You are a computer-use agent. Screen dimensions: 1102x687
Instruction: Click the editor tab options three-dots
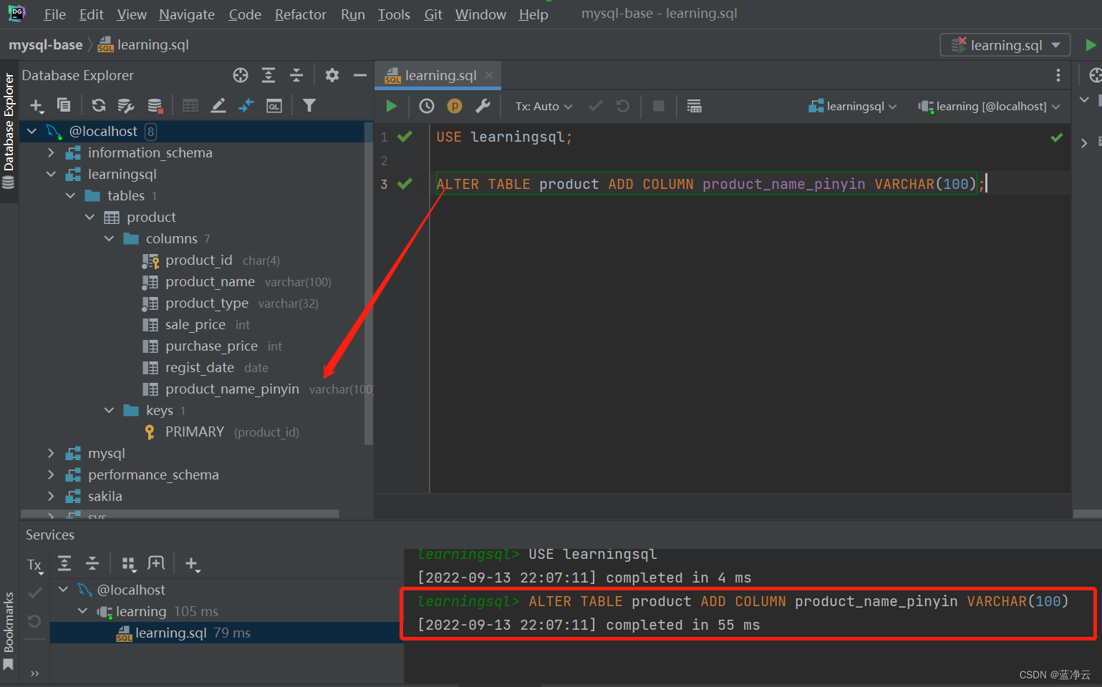(1058, 75)
